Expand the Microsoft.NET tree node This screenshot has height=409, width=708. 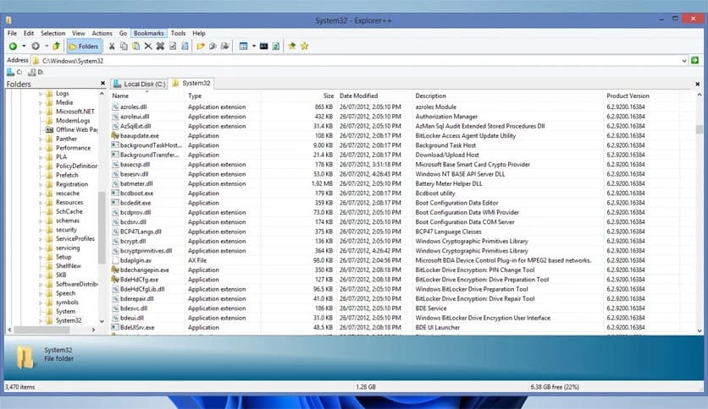coord(40,112)
